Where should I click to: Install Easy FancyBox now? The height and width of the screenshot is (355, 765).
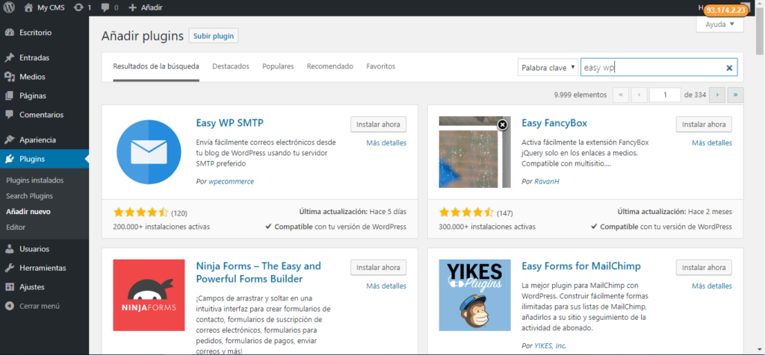[704, 125]
